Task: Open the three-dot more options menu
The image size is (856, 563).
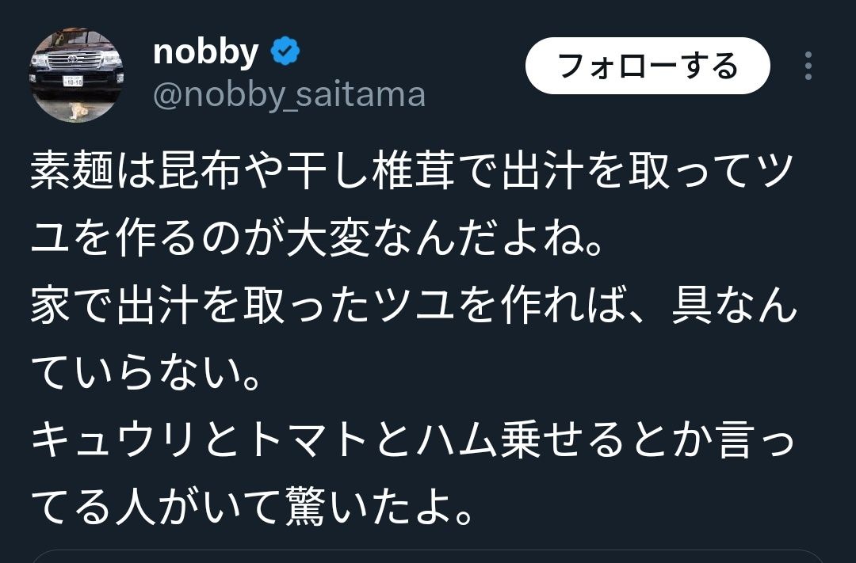Action: click(808, 66)
